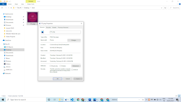This screenshot has height=102, width=181.
Task: Open the Share ribbon tab
Action: (x=16, y=4)
